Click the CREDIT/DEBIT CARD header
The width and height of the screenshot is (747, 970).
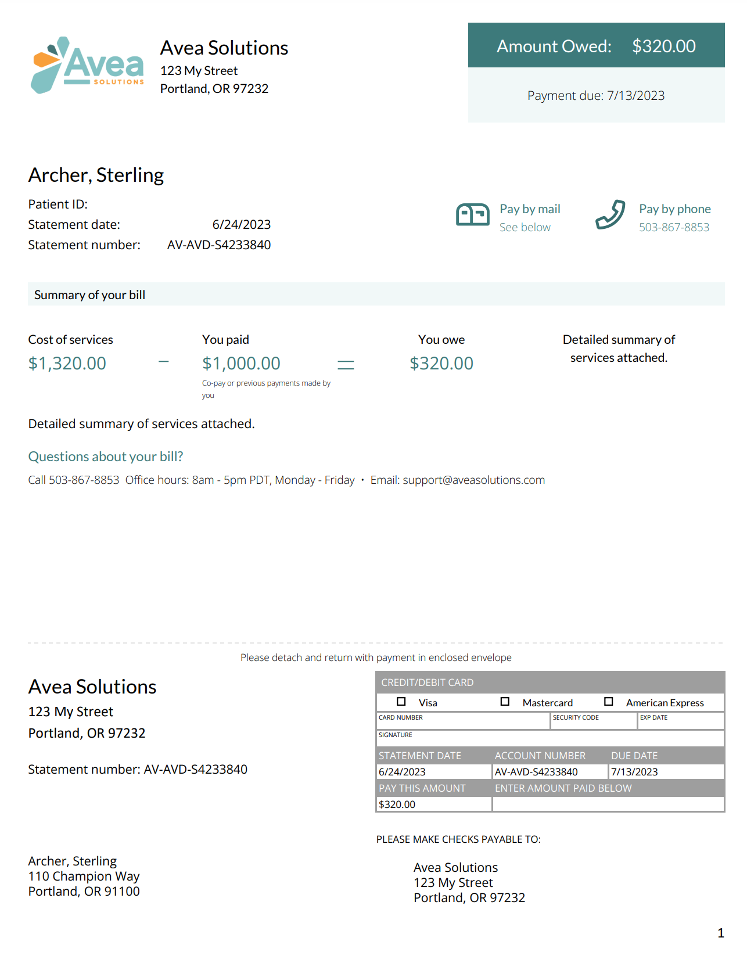click(550, 682)
